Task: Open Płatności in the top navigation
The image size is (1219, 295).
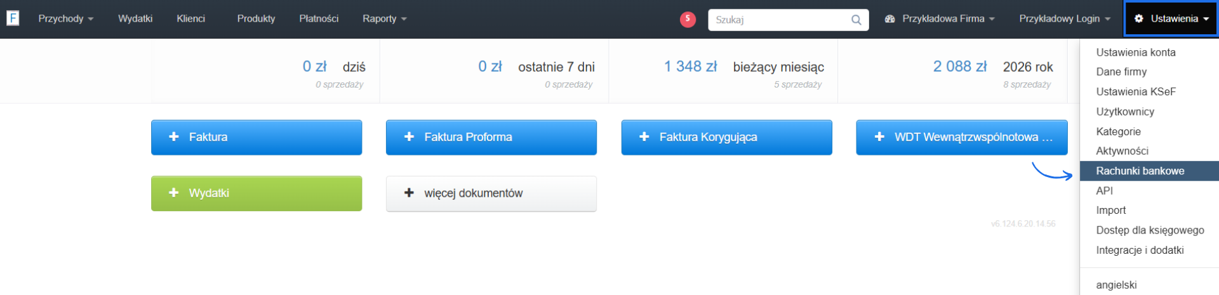Action: tap(319, 19)
